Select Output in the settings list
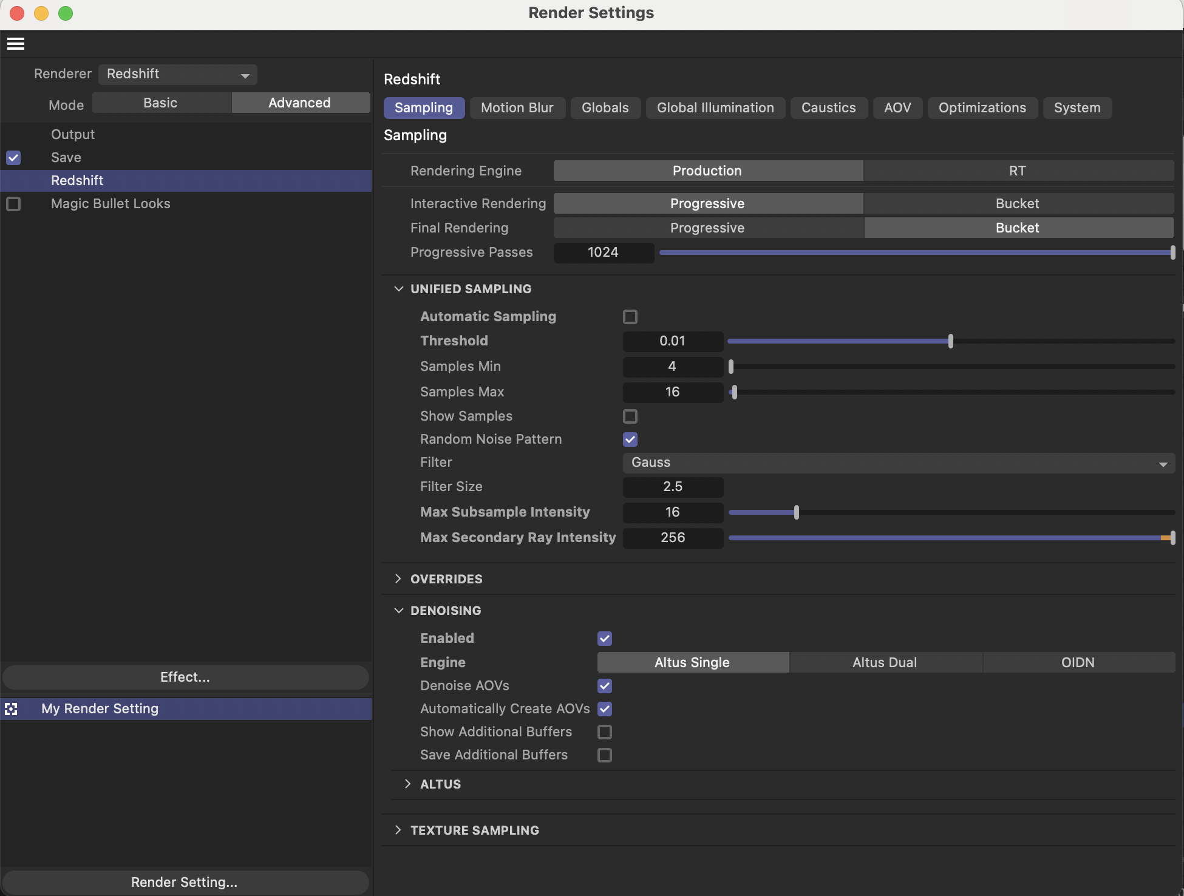The image size is (1184, 896). coord(73,135)
